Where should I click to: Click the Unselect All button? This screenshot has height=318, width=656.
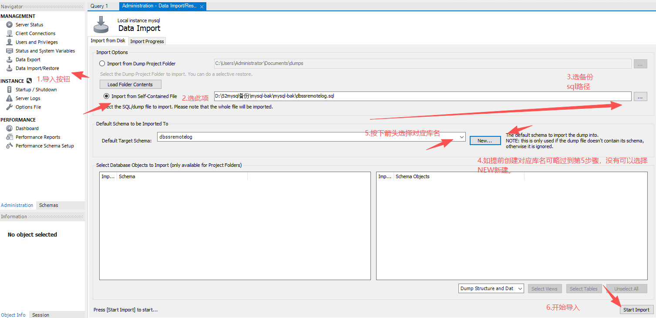click(626, 289)
